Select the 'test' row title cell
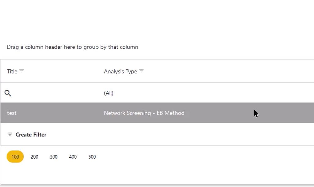Screen dimensions: 314x187 coord(12,113)
